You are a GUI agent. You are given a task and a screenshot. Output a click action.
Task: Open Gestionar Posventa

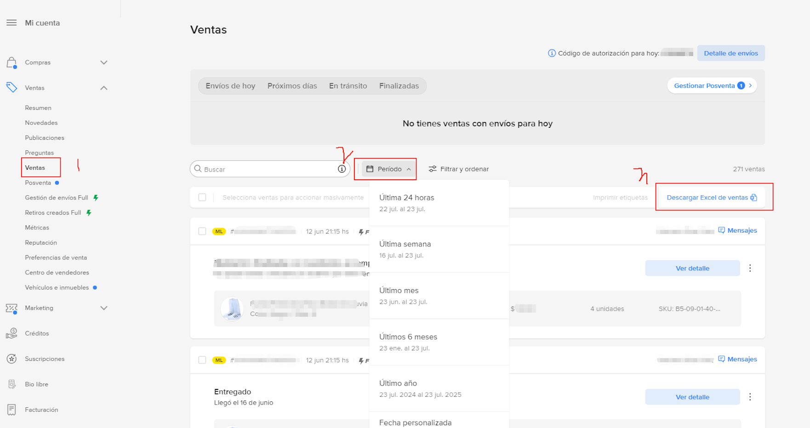click(x=712, y=86)
